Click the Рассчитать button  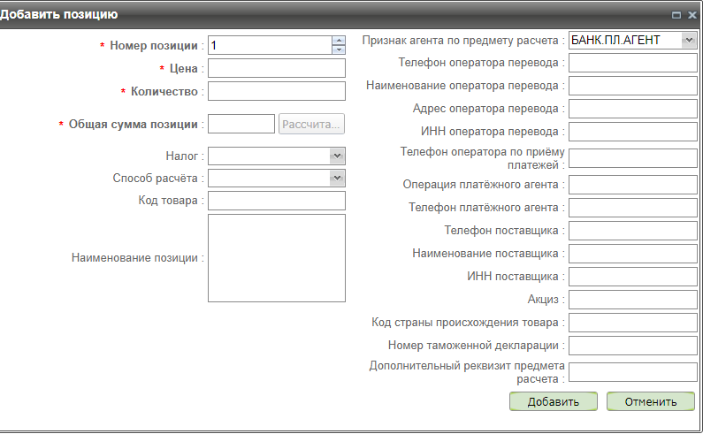[311, 125]
